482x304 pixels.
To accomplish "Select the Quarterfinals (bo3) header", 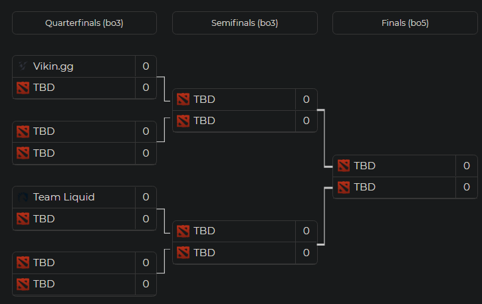I will 84,23.
